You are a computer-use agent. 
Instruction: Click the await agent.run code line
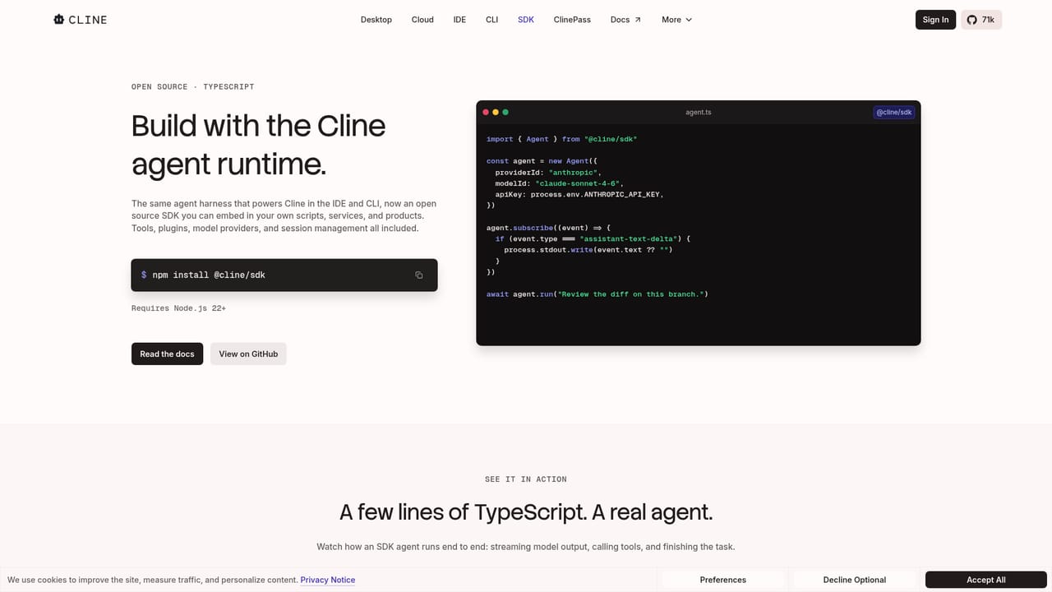click(597, 294)
